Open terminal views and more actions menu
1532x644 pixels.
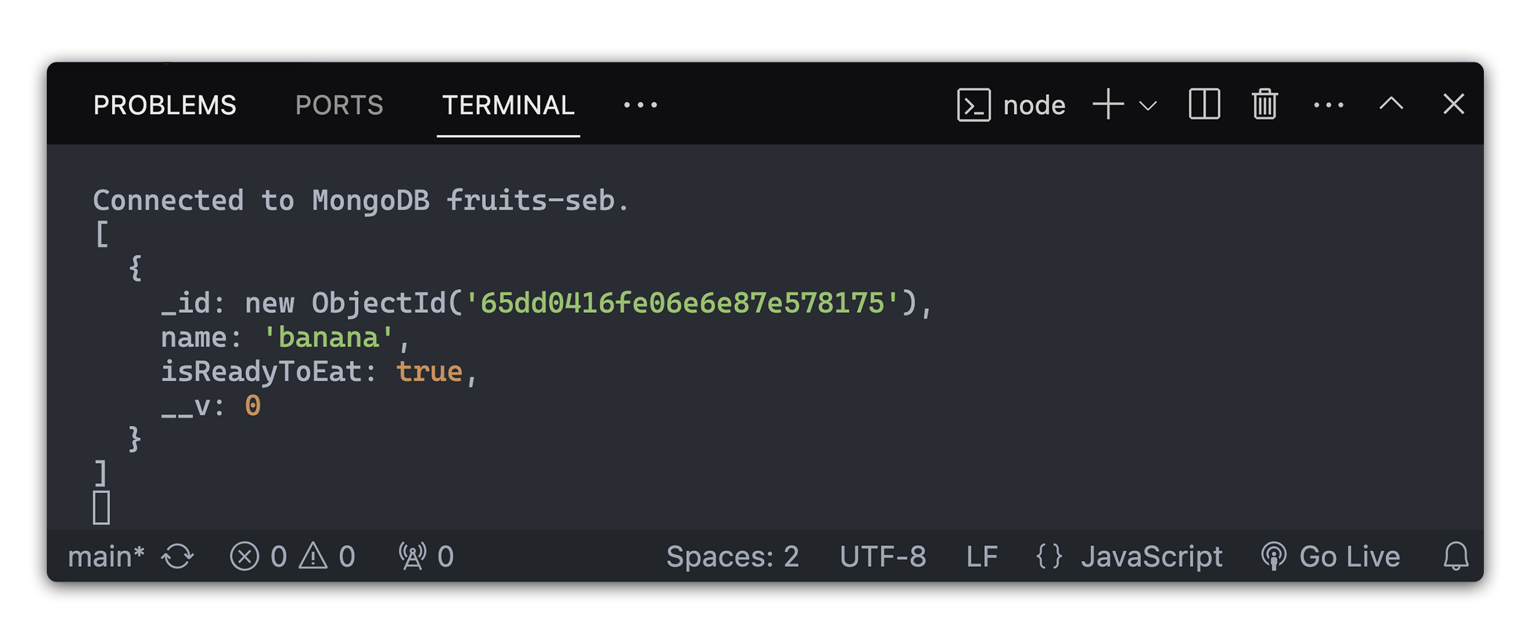1328,105
